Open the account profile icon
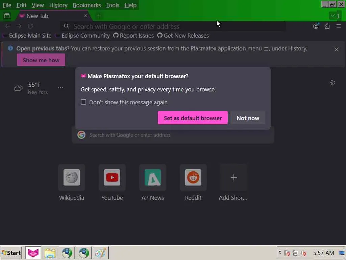The height and width of the screenshot is (260, 346). click(x=316, y=26)
